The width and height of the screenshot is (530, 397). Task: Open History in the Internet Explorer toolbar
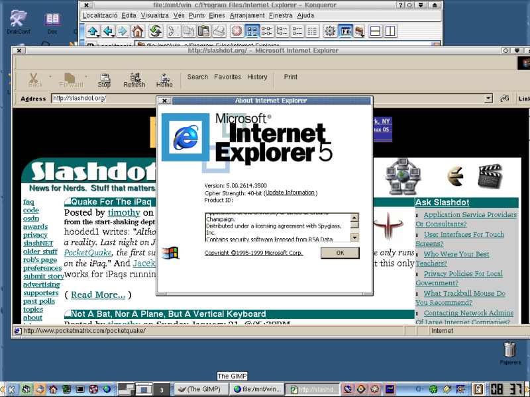(257, 77)
